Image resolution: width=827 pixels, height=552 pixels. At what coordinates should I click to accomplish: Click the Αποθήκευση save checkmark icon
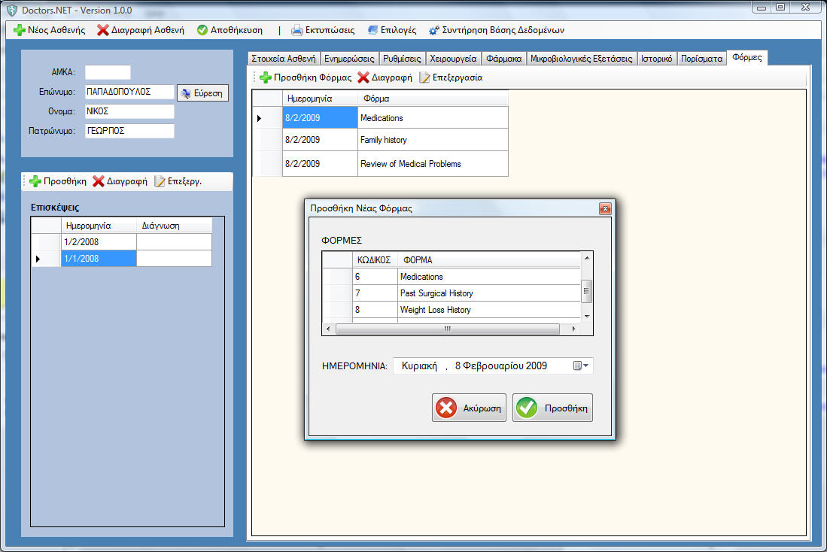click(x=202, y=31)
